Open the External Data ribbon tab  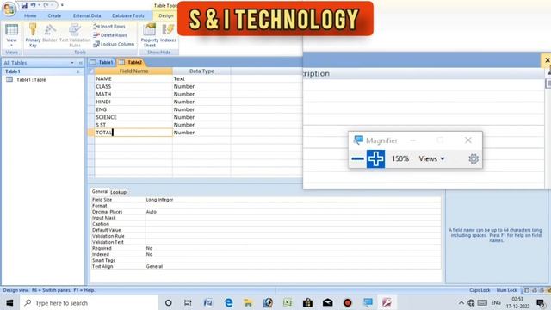point(87,15)
